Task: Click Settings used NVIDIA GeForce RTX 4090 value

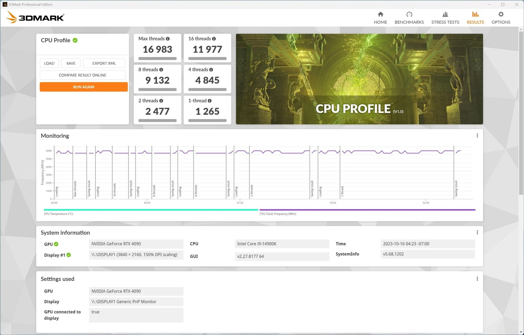Action: click(x=136, y=291)
